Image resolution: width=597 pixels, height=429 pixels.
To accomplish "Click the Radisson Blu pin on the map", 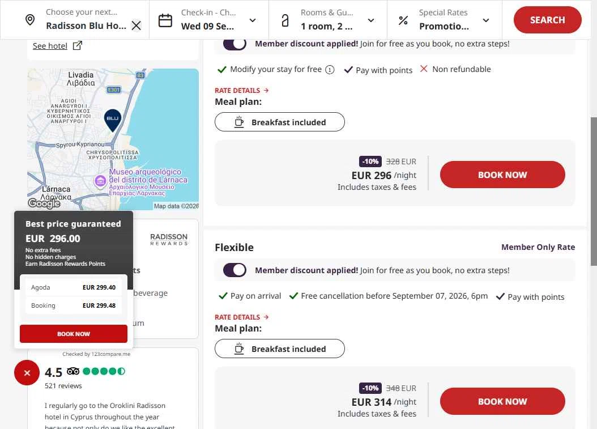I will coord(113,120).
